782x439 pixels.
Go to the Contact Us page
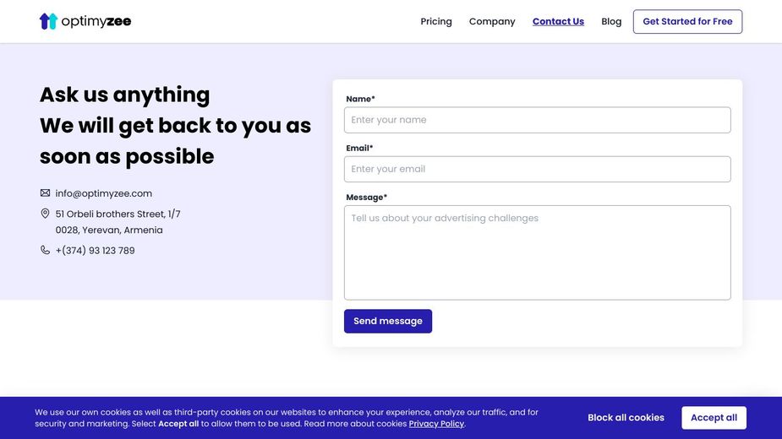[558, 21]
